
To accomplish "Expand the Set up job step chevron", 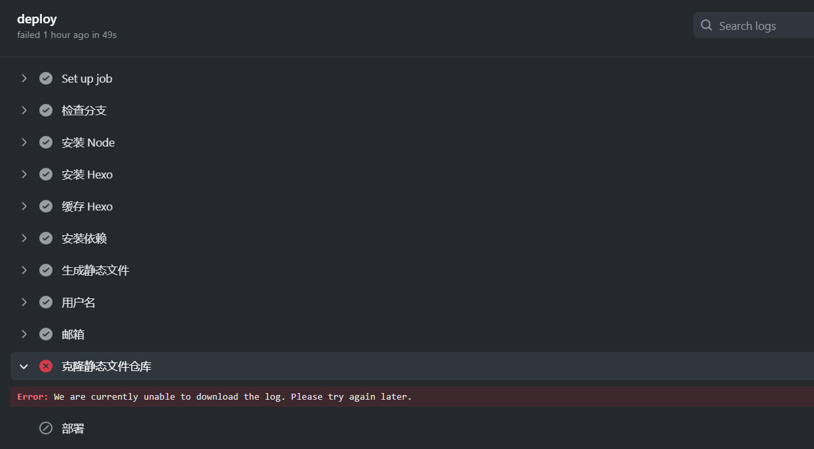I will point(24,79).
